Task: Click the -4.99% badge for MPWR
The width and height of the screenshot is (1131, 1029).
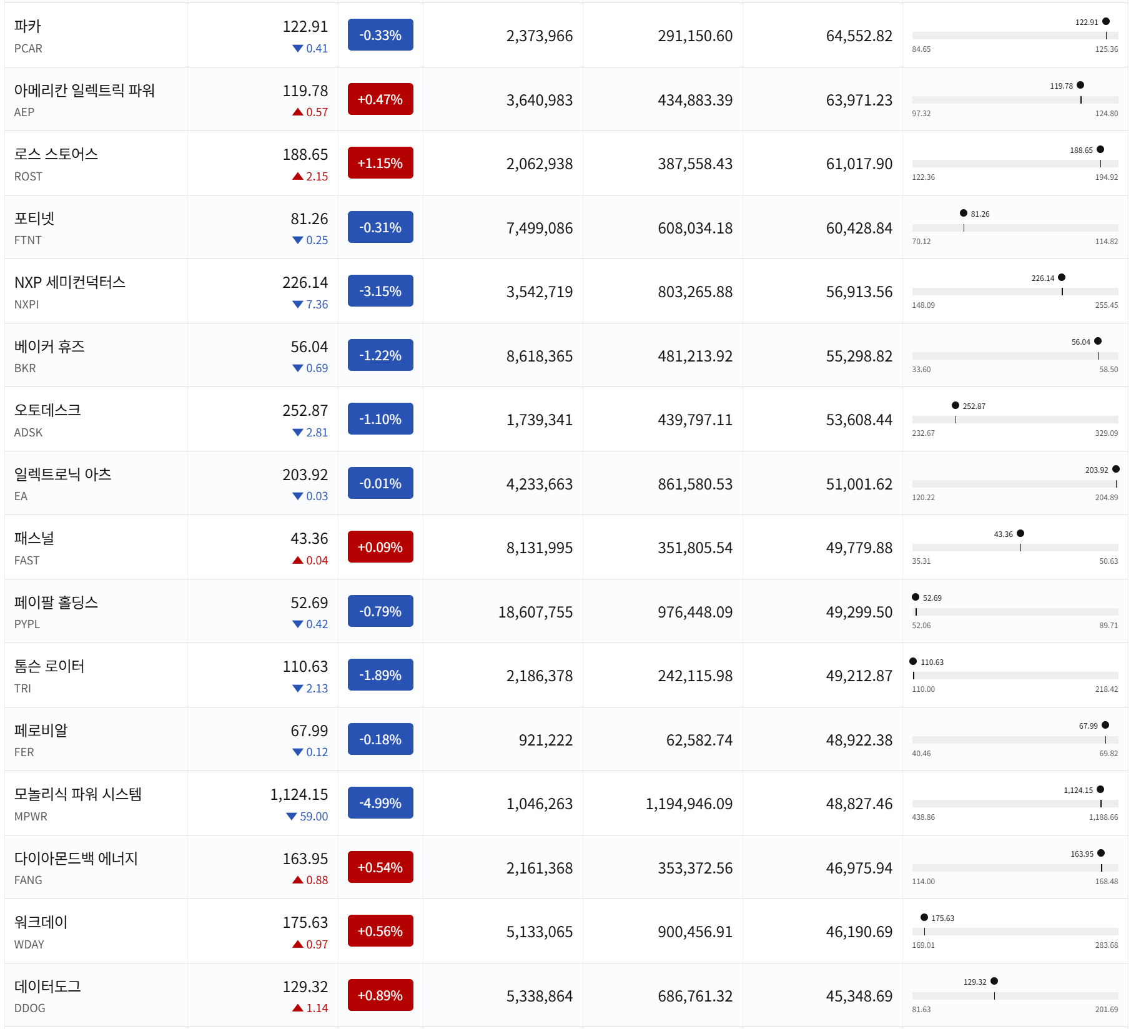Action: click(x=380, y=803)
